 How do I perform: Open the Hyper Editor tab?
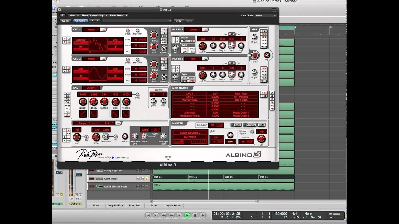point(174,205)
